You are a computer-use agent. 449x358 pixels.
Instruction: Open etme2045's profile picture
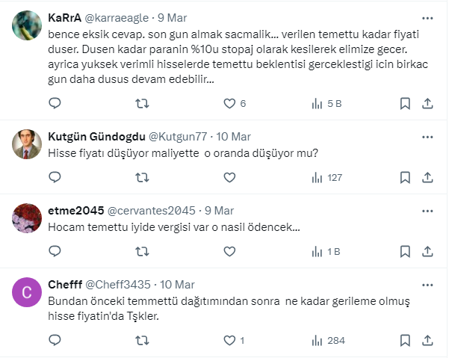tap(28, 220)
